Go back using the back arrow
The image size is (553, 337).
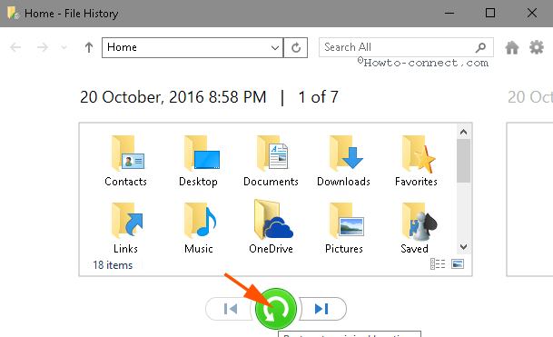[15, 47]
